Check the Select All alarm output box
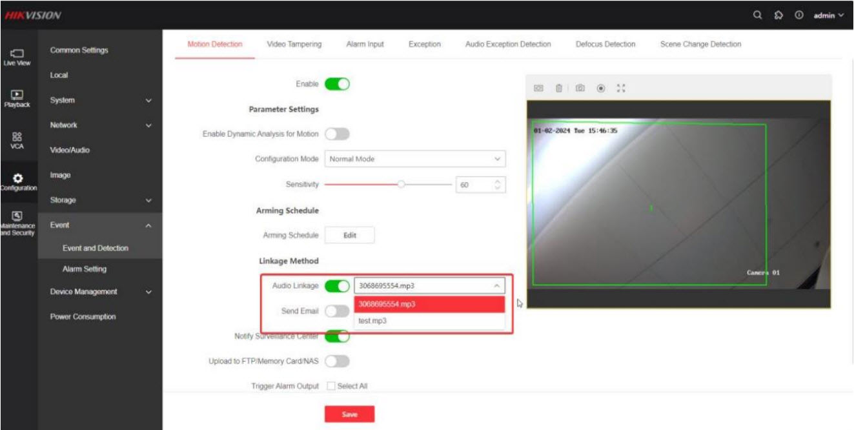Screen dimensions: 854x430 (331, 386)
